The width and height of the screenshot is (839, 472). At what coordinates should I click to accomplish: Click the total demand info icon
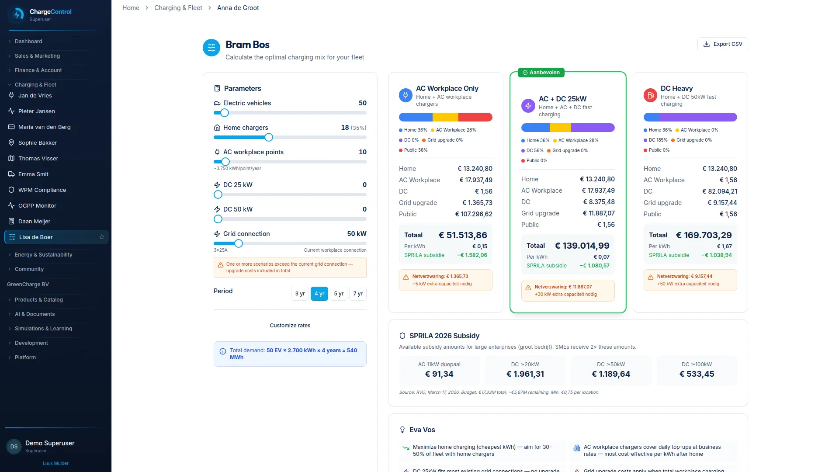pos(223,351)
